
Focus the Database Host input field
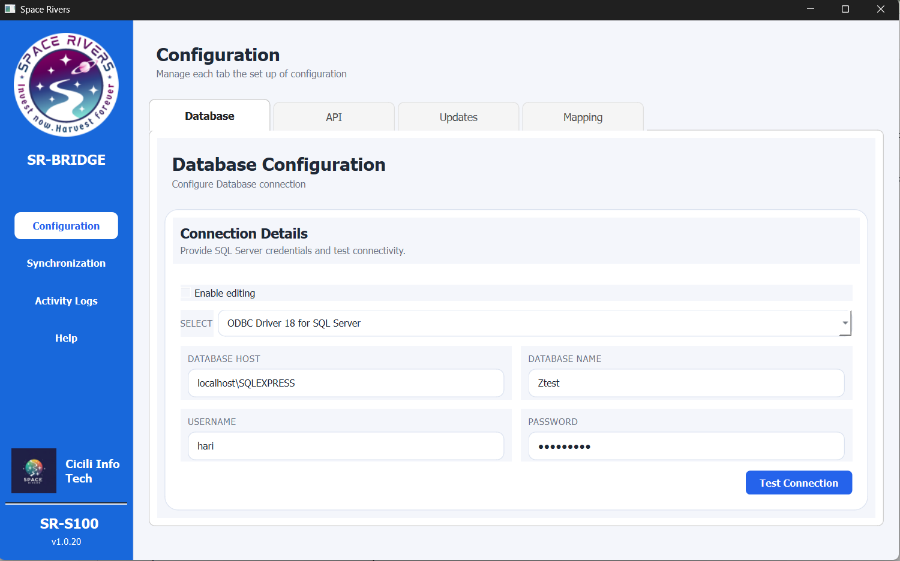point(346,383)
